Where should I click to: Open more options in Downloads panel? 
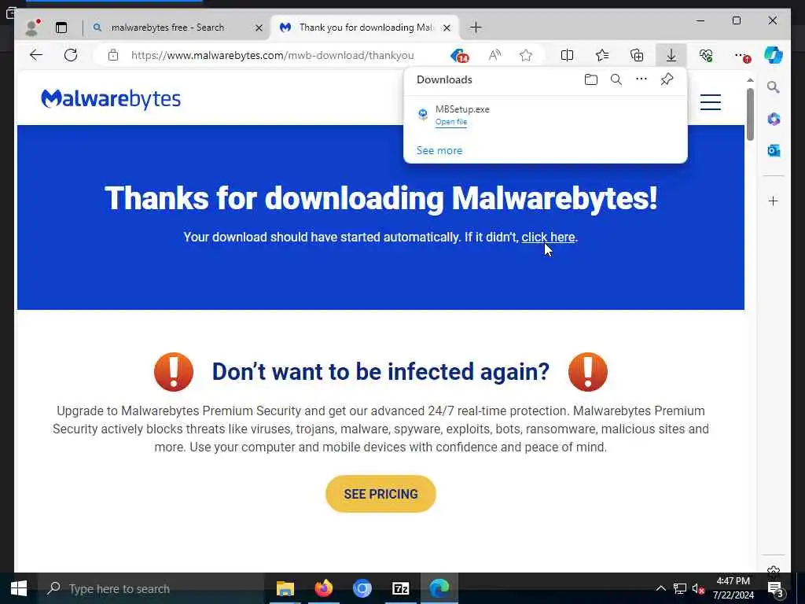click(641, 79)
